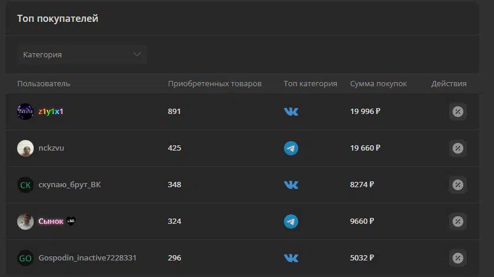
Task: Click Telegram icon in Сынок row
Action: [291, 221]
